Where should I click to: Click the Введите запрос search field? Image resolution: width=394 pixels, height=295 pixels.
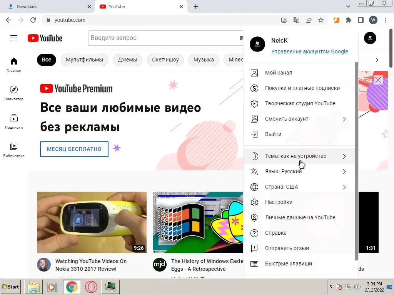[165, 38]
